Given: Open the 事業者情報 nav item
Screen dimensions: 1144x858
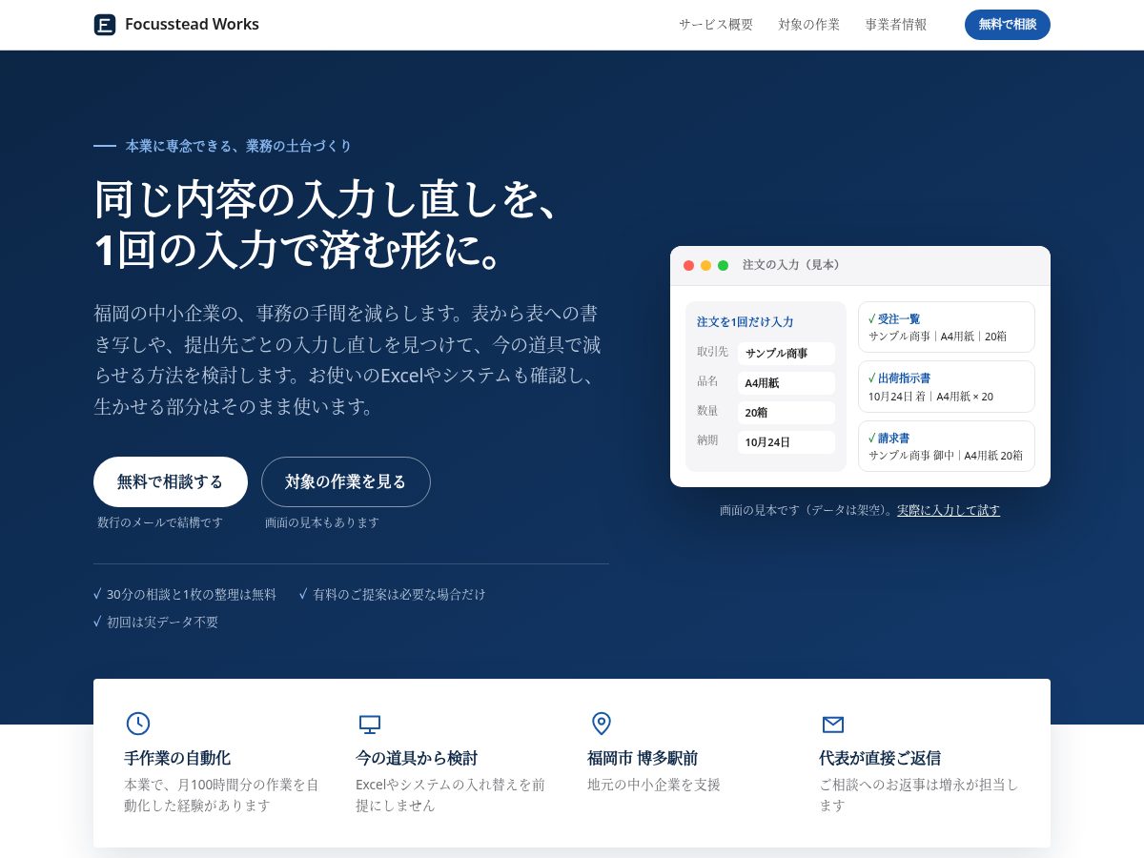Looking at the screenshot, I should (896, 25).
